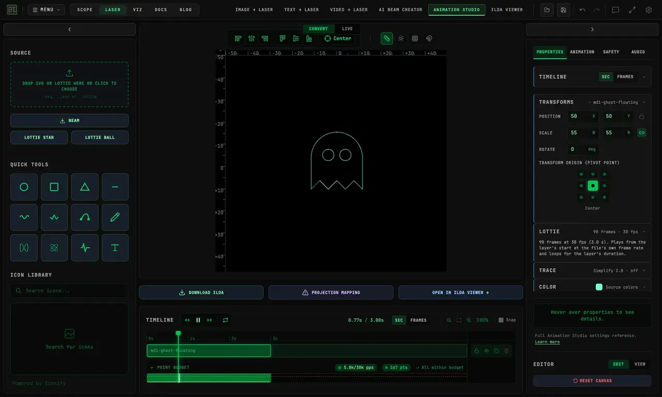
Task: Toggle the scale aspect link
Action: tap(642, 133)
